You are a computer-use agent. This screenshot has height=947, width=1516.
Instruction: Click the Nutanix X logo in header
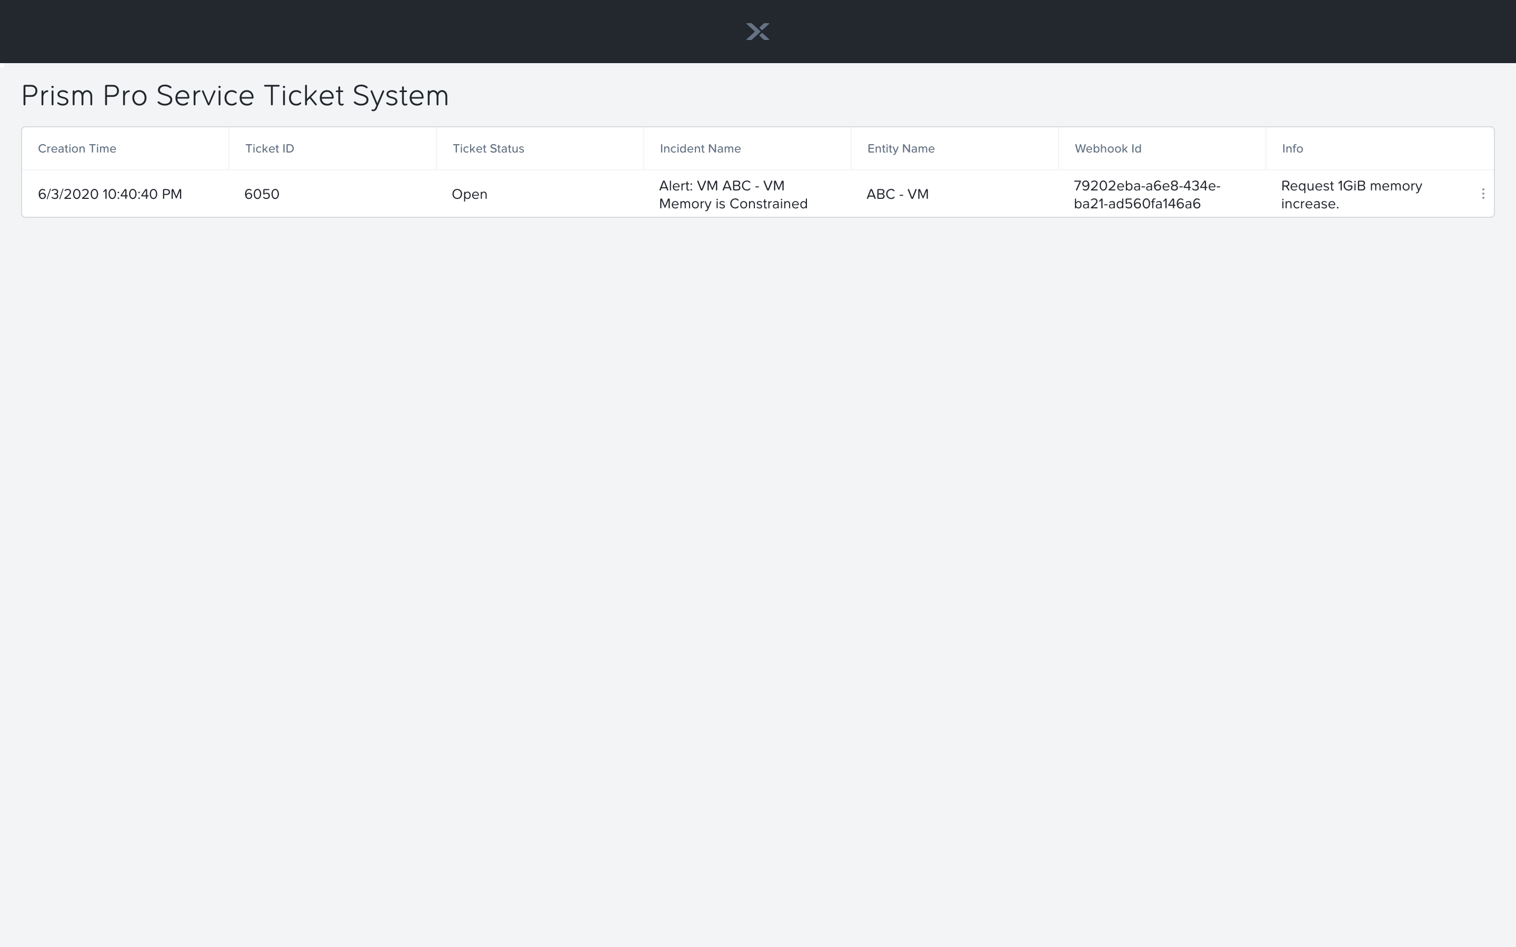click(757, 32)
